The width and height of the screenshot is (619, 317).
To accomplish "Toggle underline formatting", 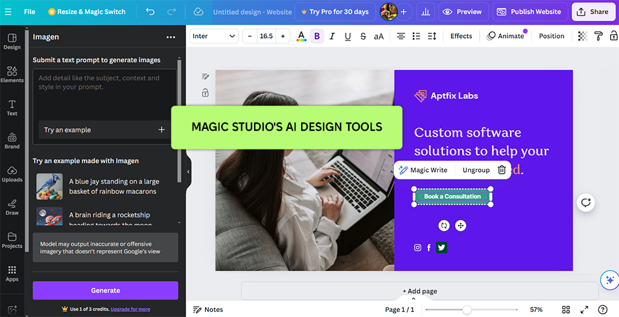I will tap(348, 36).
